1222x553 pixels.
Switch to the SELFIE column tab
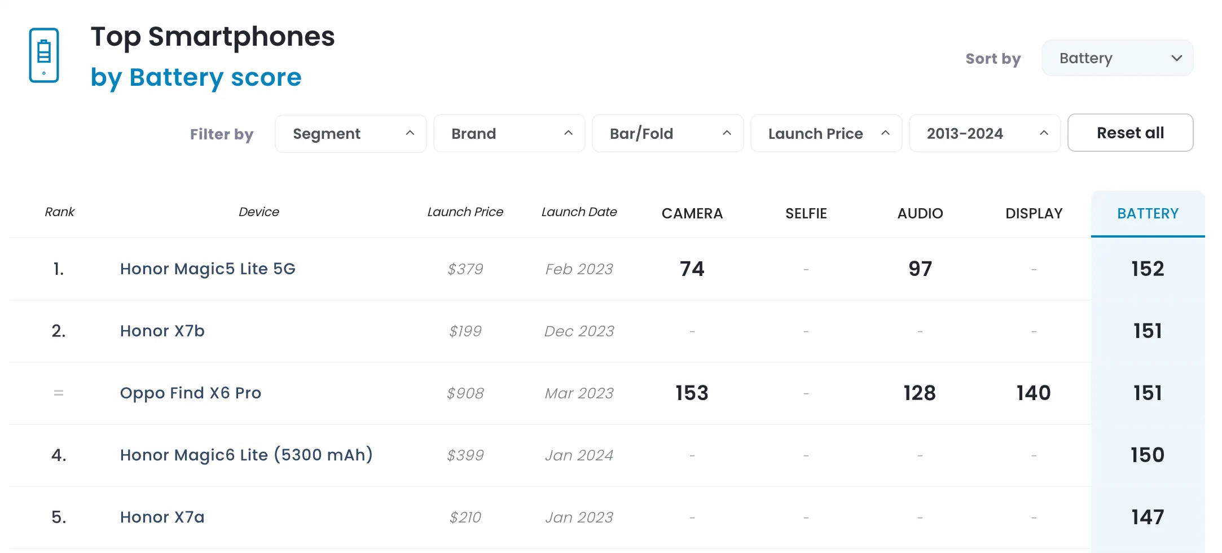click(806, 213)
